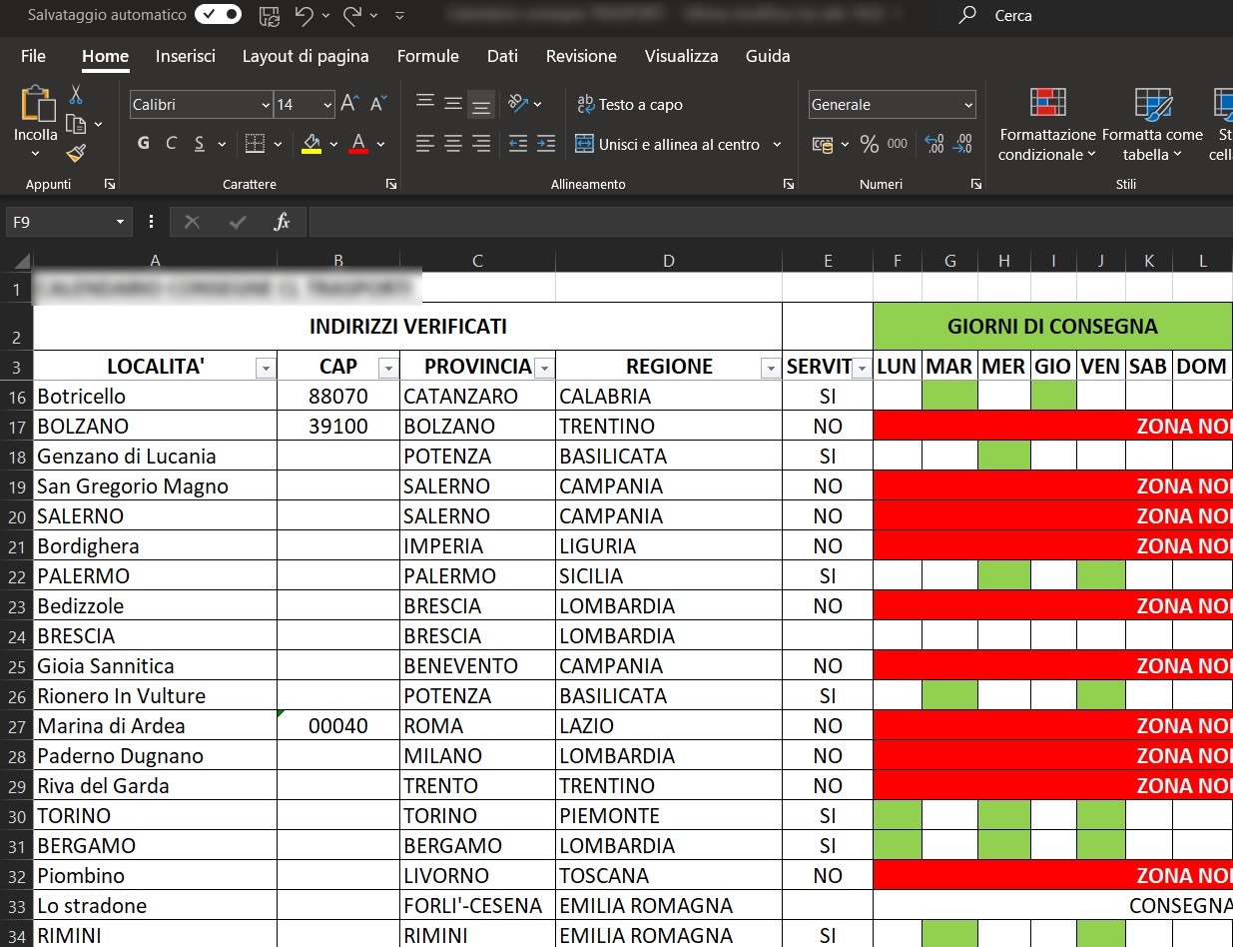Decrease indent in Allineamento group
The height and width of the screenshot is (947, 1233).
(518, 144)
